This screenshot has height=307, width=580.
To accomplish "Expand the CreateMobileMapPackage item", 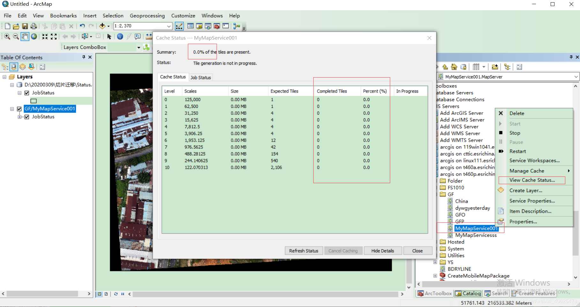I will 435,276.
